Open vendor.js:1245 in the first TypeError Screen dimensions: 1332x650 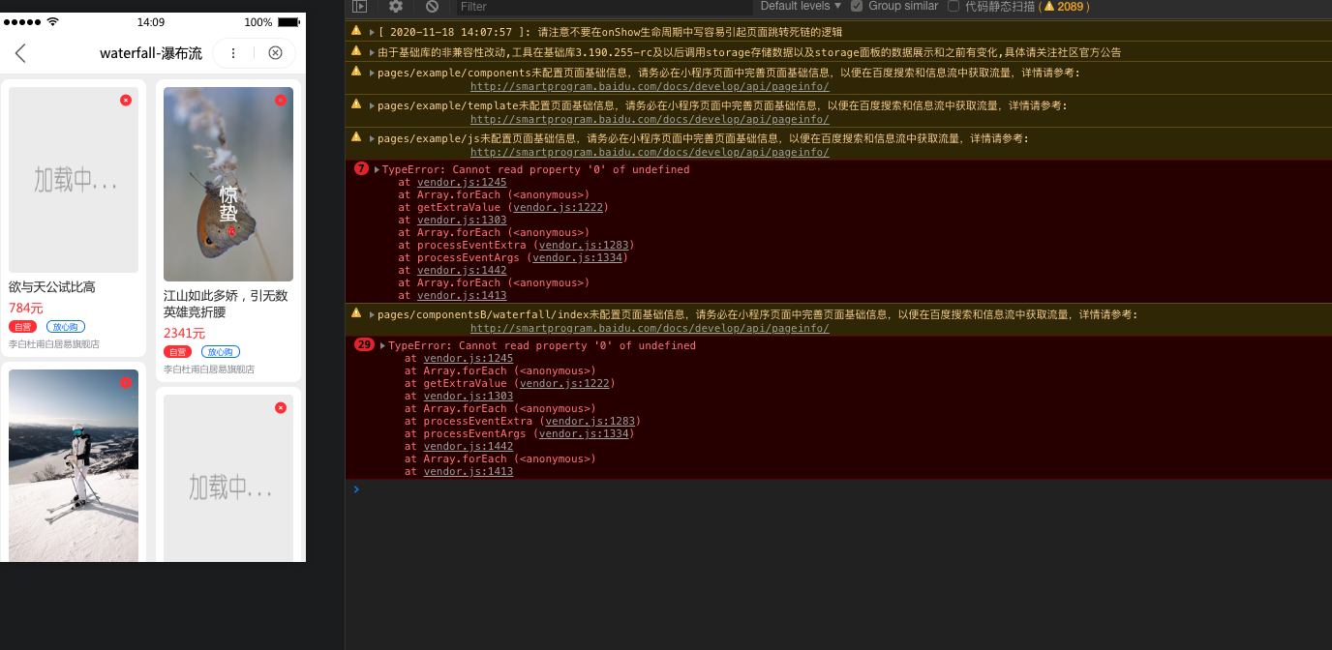pos(462,182)
